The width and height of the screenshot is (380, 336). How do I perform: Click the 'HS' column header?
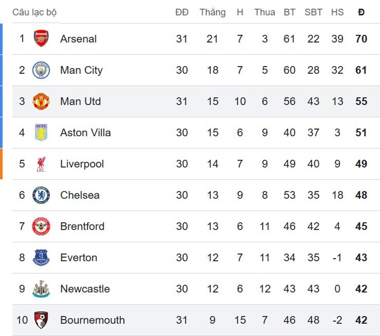pyautogui.click(x=337, y=12)
